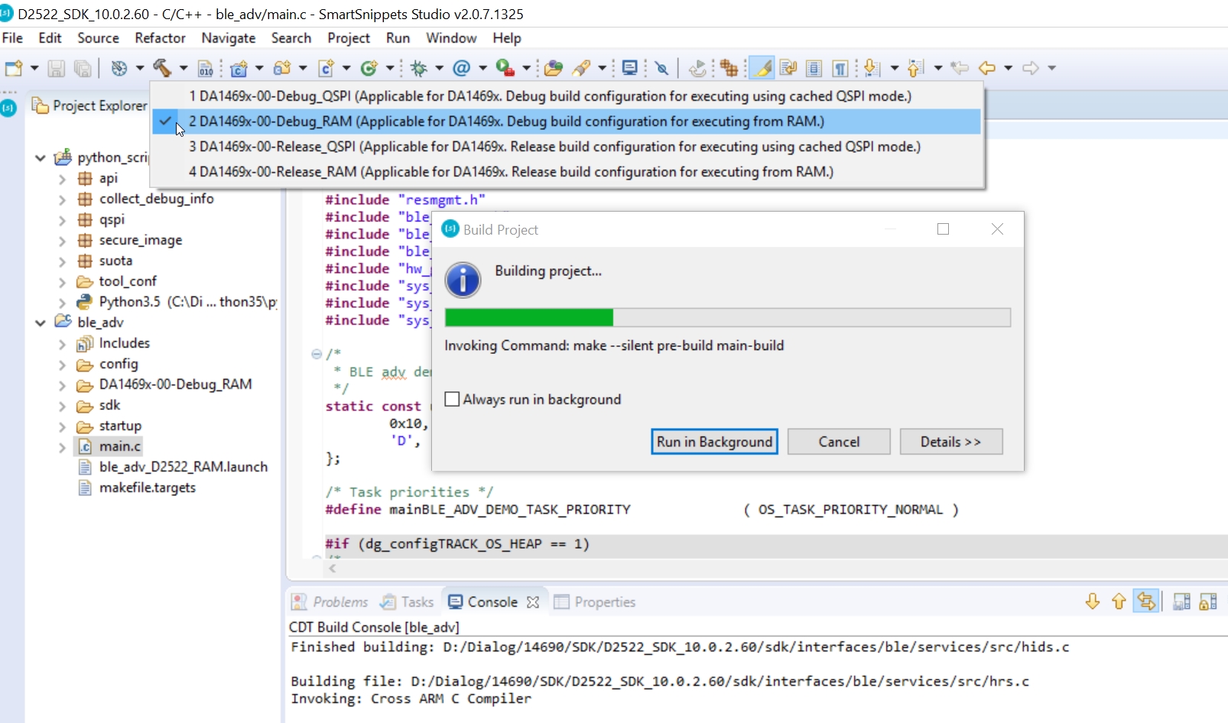The image size is (1228, 723).
Task: Collapse the python_scripts project tree node
Action: 41,157
